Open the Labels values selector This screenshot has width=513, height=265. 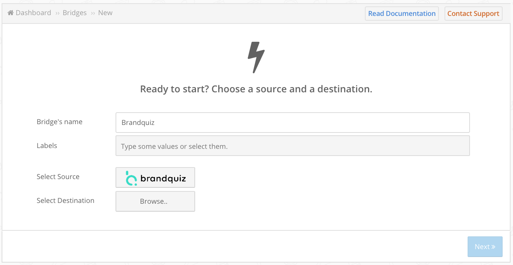pos(292,146)
